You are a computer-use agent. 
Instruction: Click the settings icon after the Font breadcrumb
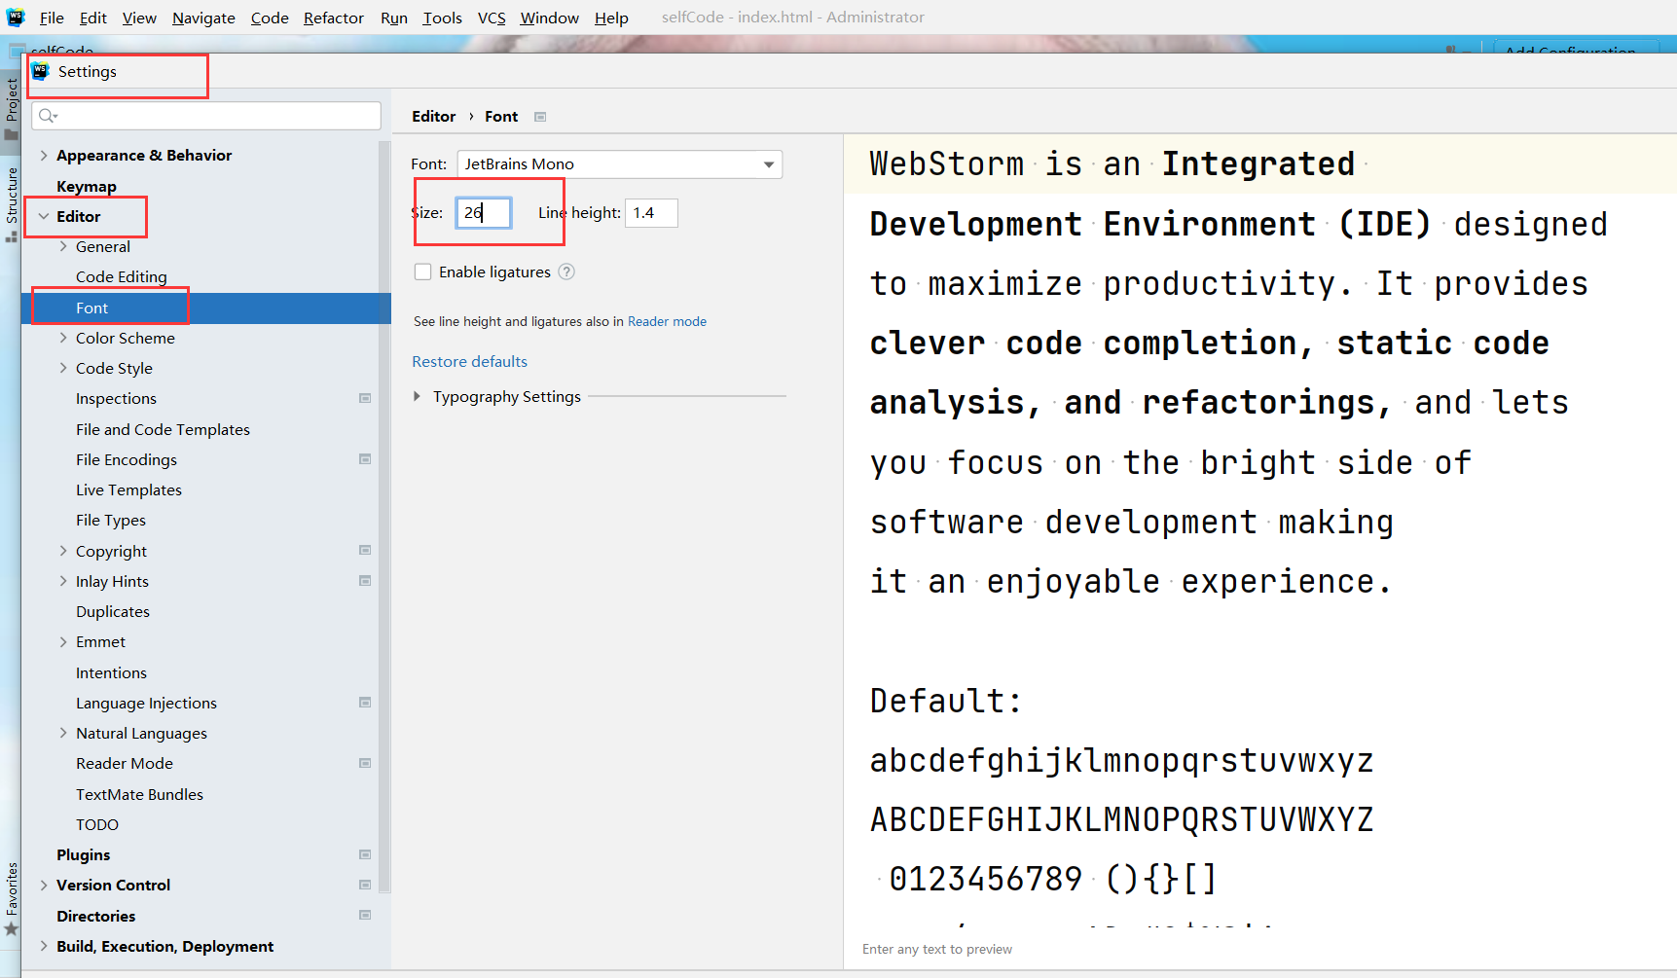tap(540, 116)
